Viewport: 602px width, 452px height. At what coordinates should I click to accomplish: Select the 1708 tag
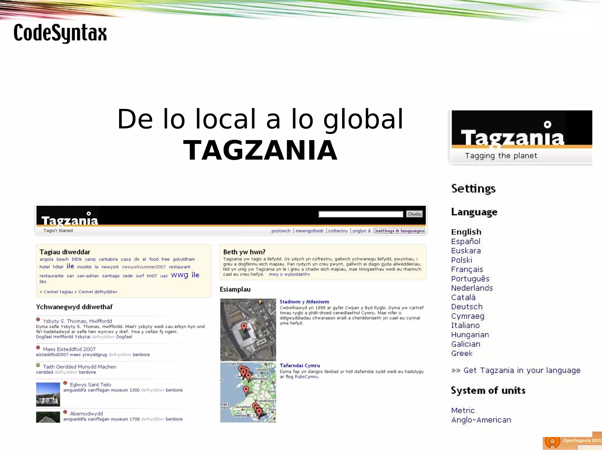coord(134,419)
